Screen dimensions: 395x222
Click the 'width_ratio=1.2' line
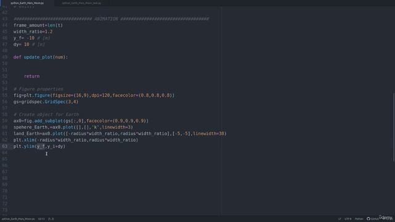tap(33, 31)
